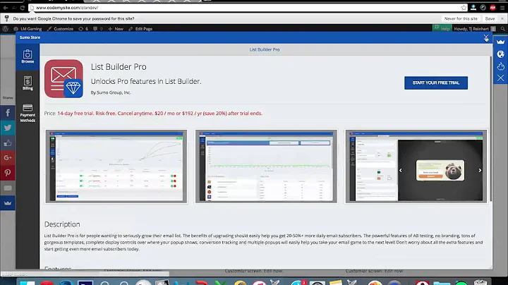Click the flame heat map icon
508x285 pixels.
pyautogui.click(x=500, y=66)
